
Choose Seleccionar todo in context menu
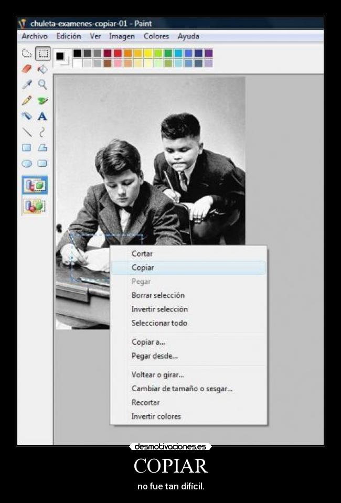pos(189,323)
